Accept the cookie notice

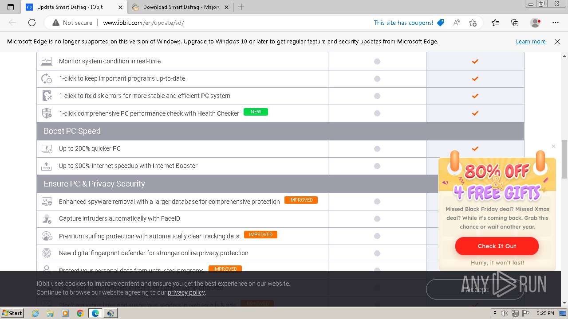(475, 289)
